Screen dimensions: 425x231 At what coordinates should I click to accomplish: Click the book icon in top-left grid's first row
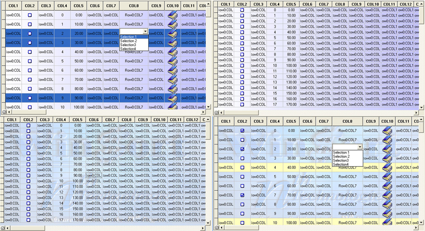coord(173,15)
